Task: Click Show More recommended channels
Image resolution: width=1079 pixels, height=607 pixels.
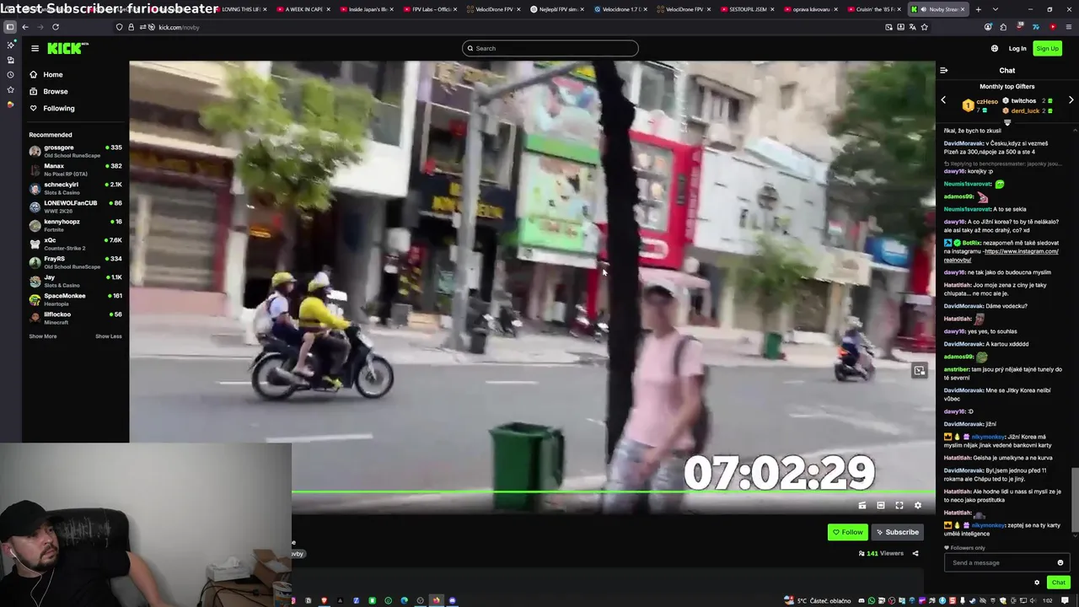Action: (43, 336)
